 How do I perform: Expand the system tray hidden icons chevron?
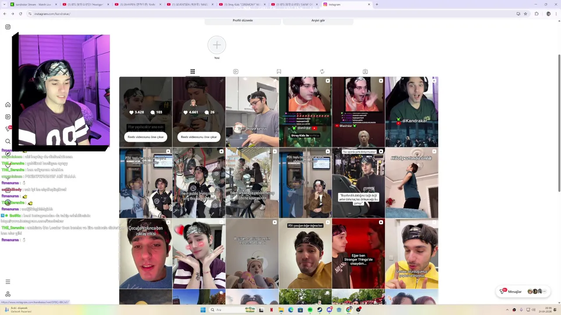click(507, 310)
